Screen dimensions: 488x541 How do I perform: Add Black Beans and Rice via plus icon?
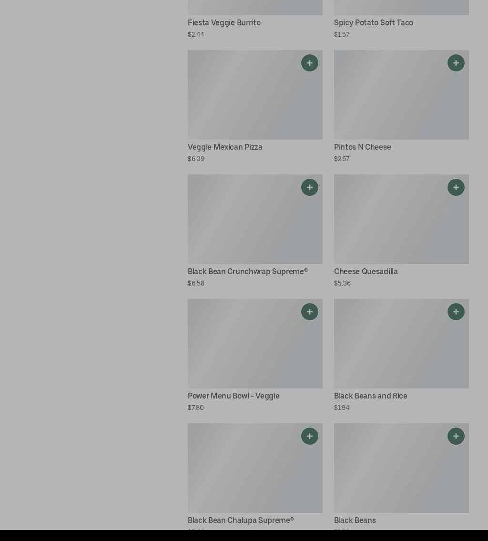[x=456, y=312]
